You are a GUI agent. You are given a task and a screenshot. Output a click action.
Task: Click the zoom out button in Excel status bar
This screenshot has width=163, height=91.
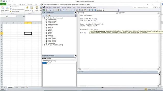(x=156, y=89)
